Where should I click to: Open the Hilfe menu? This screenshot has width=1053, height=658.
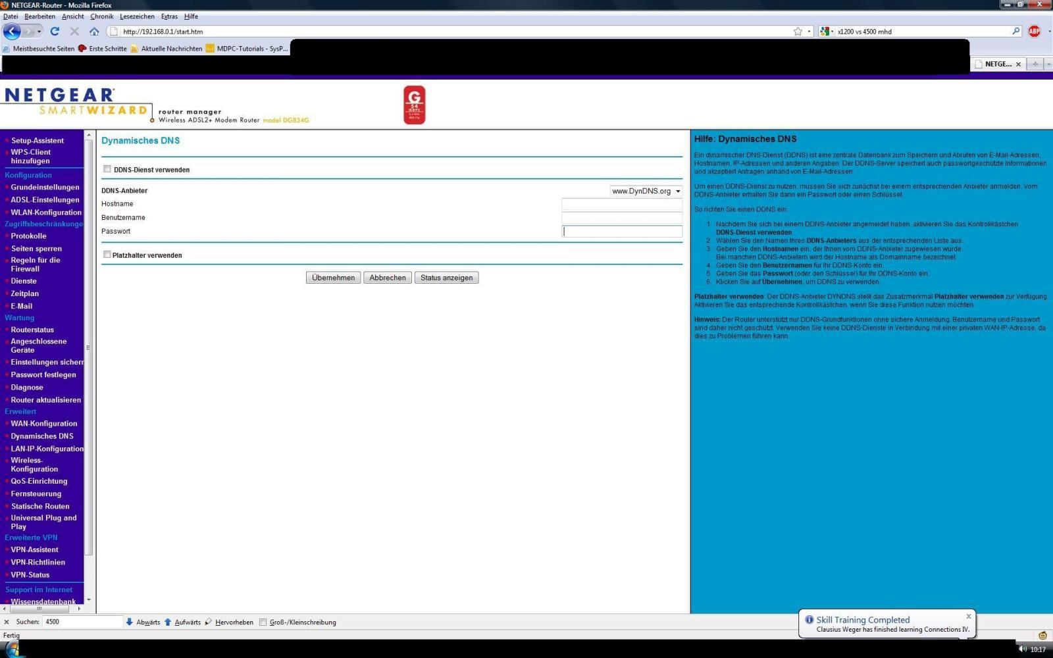(x=191, y=16)
